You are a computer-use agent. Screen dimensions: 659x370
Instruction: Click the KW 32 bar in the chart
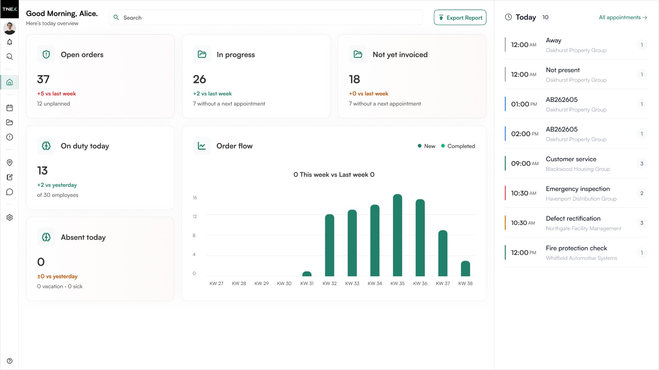point(329,245)
